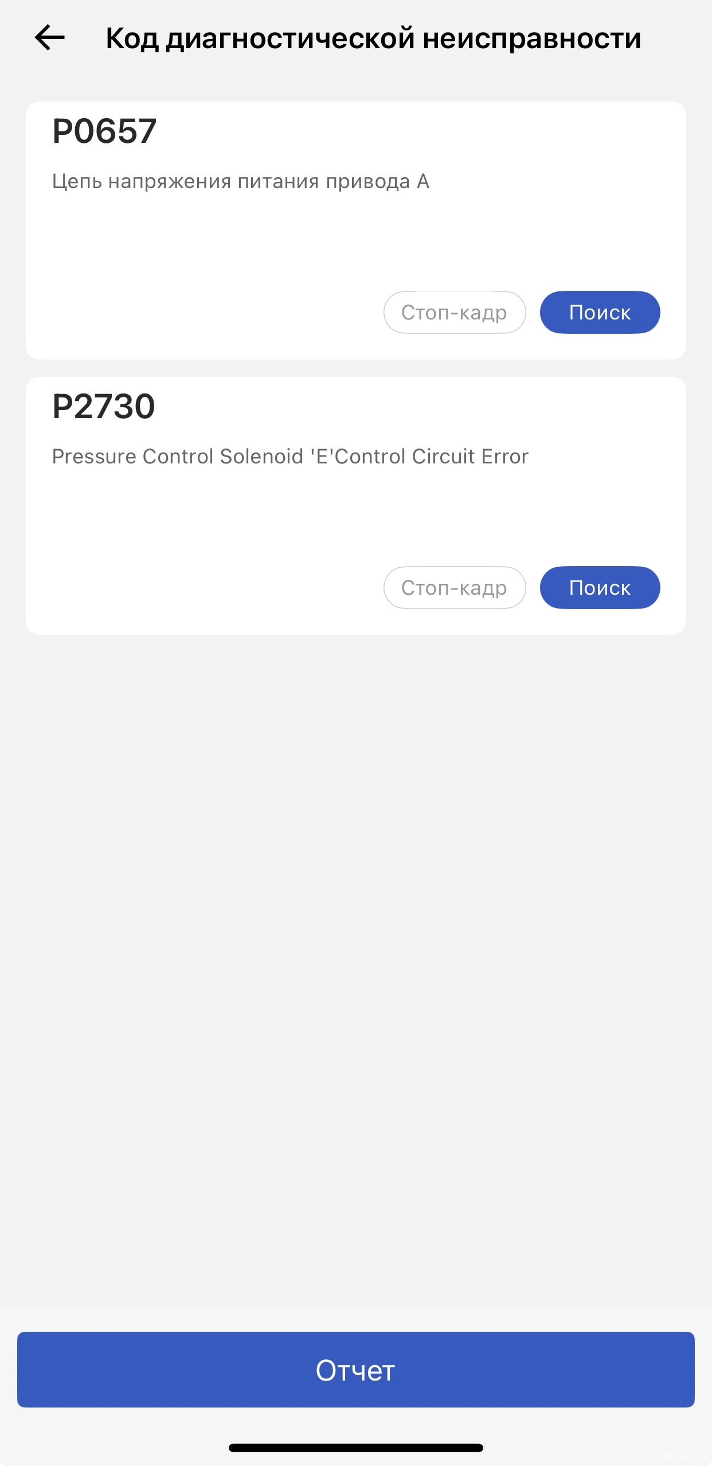Open Стоп-кадр for code P0657

point(454,313)
